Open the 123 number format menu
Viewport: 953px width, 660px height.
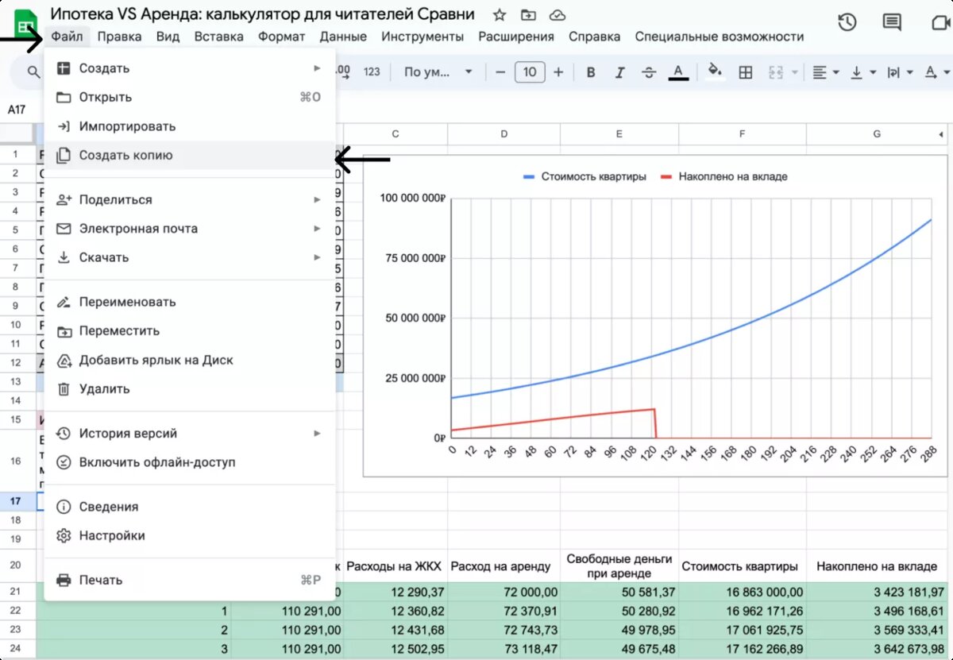(372, 72)
